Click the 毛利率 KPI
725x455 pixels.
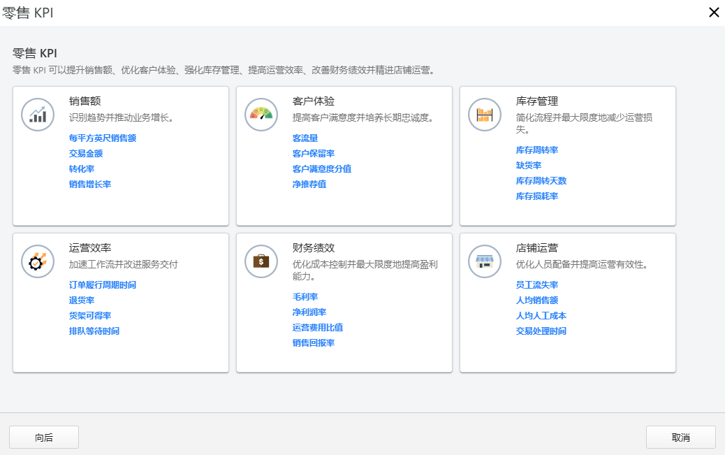click(305, 296)
